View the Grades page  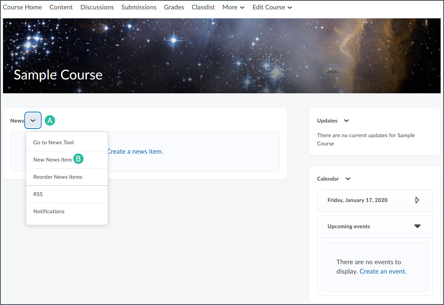174,7
